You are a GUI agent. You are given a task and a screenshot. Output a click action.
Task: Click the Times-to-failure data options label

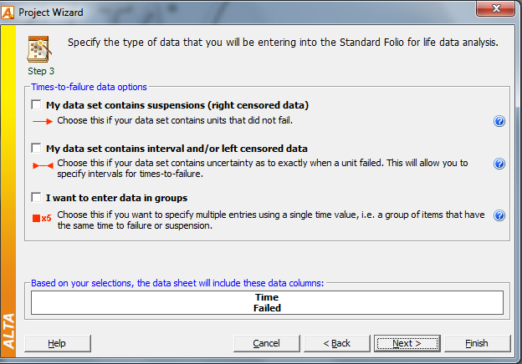tap(89, 87)
